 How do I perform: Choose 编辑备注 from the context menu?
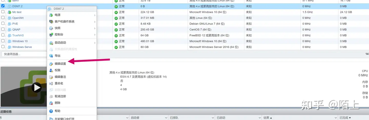click(x=72, y=77)
